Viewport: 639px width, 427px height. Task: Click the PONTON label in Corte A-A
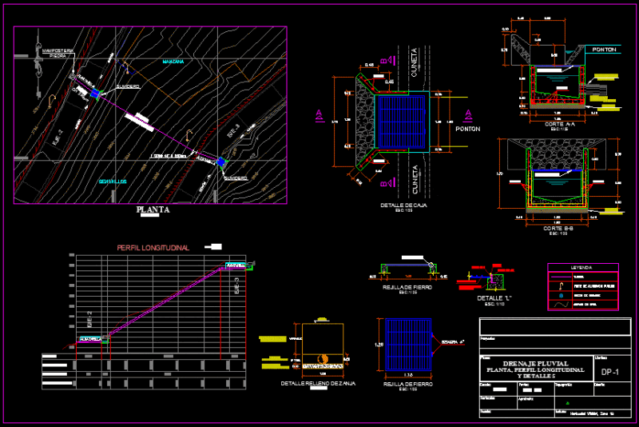[604, 50]
